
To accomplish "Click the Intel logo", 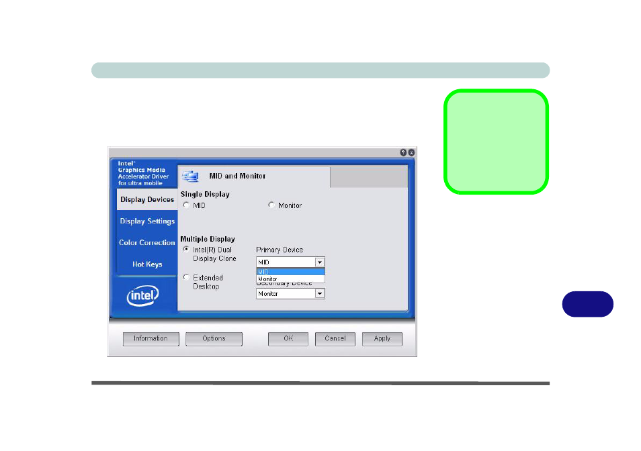I will 142,296.
